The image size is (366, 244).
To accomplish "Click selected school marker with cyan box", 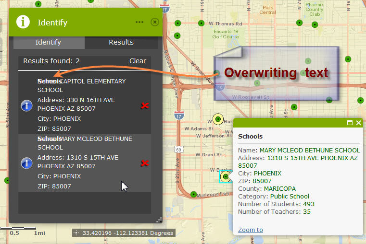I will coord(226,176).
